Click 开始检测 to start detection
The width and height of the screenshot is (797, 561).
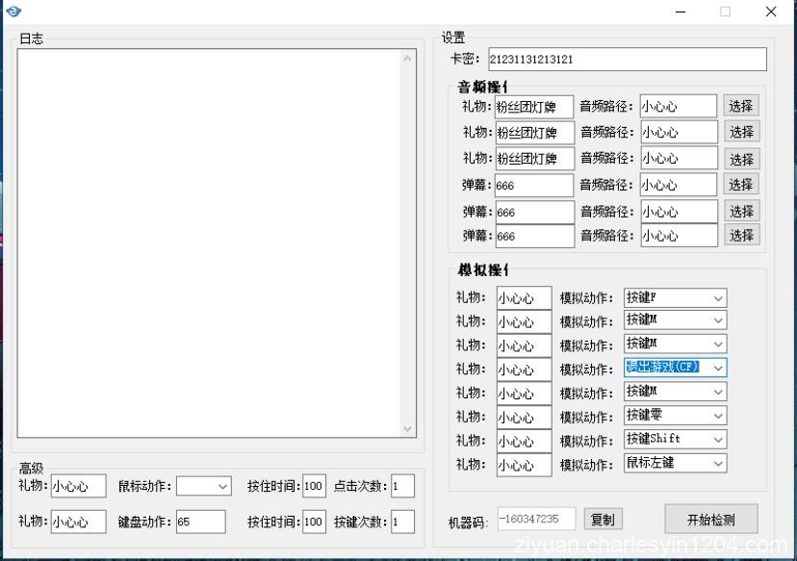[710, 518]
